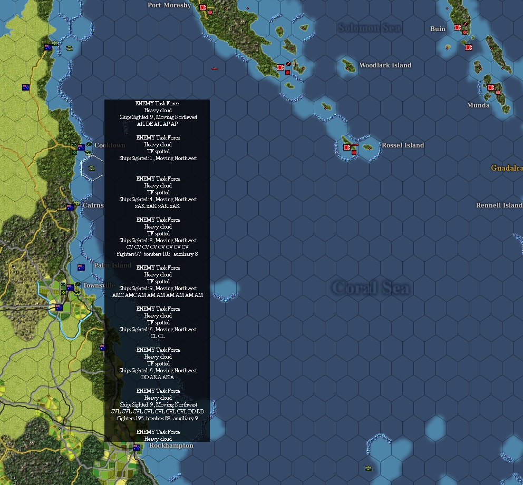Image resolution: width=523 pixels, height=485 pixels.
Task: Click the small island hex east of Rossel Island flag
Action: [368, 147]
